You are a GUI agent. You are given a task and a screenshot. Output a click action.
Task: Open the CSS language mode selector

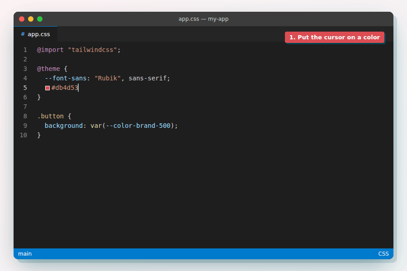pos(383,254)
